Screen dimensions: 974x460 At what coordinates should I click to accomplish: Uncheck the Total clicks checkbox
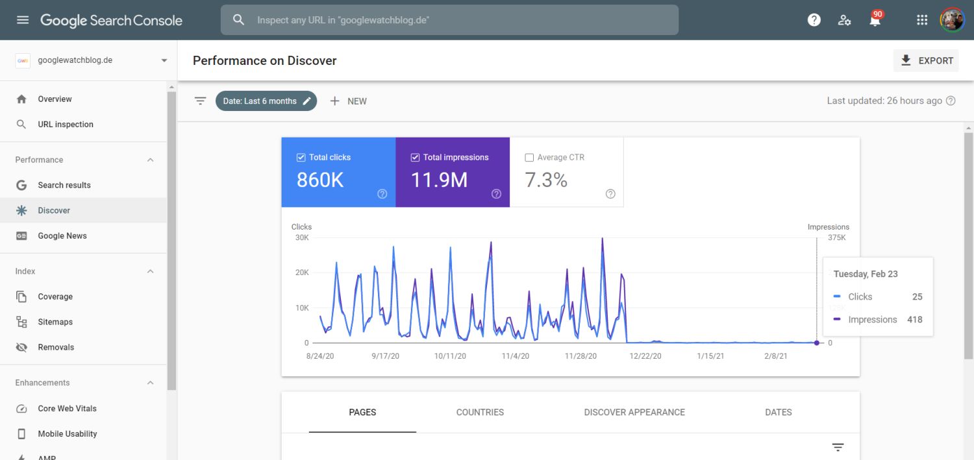tap(301, 157)
